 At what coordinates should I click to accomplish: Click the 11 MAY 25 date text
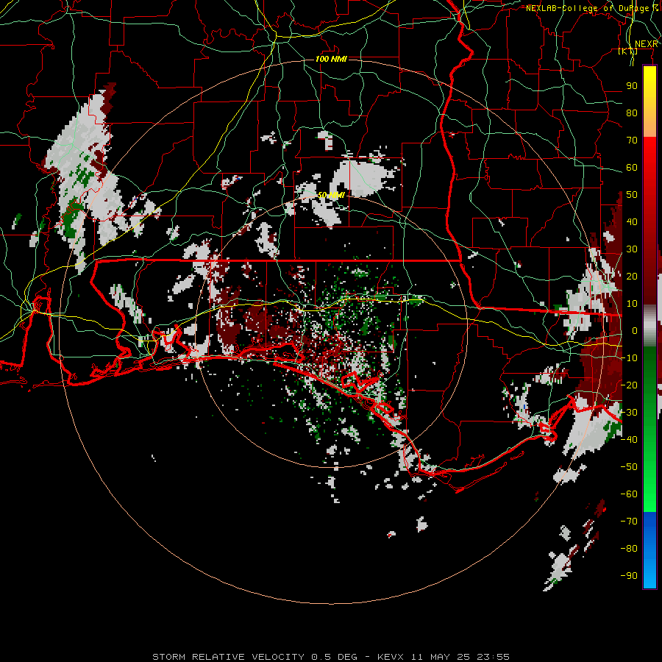click(x=441, y=657)
